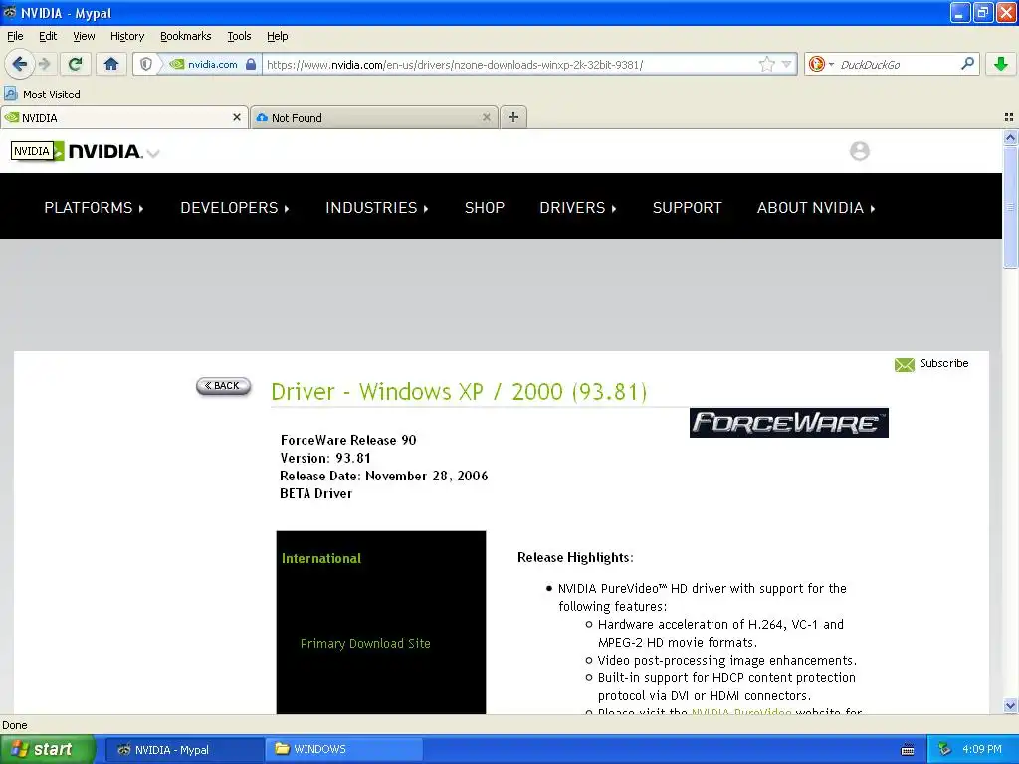Close the Not Found tab
1019x764 pixels.
click(486, 117)
